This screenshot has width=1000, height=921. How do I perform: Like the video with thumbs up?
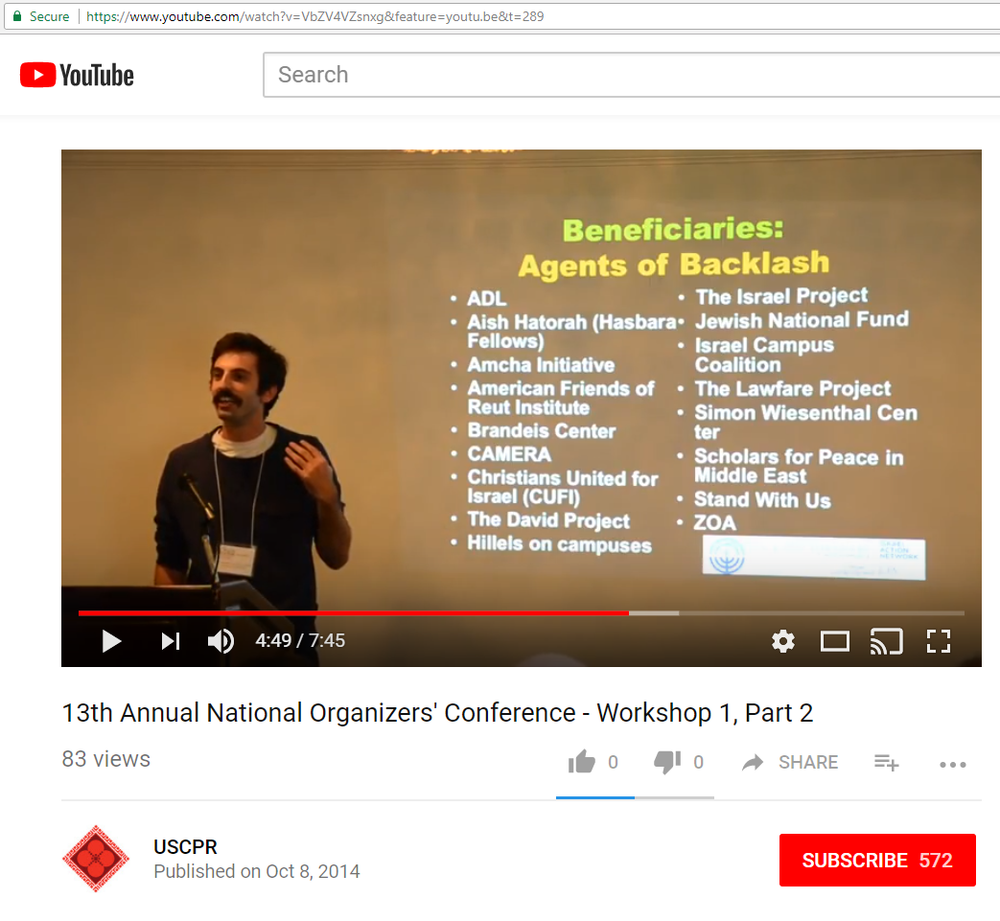point(582,762)
